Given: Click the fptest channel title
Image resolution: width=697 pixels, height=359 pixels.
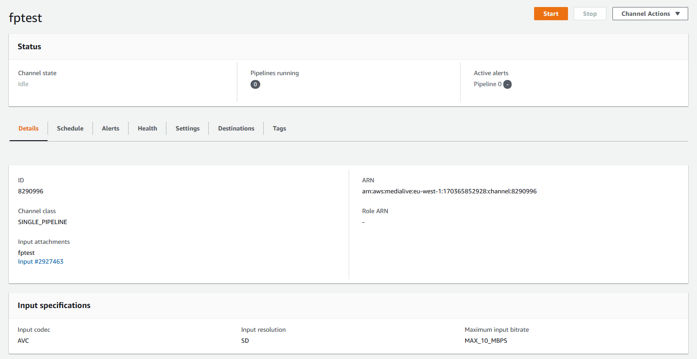Looking at the screenshot, I should [x=26, y=18].
